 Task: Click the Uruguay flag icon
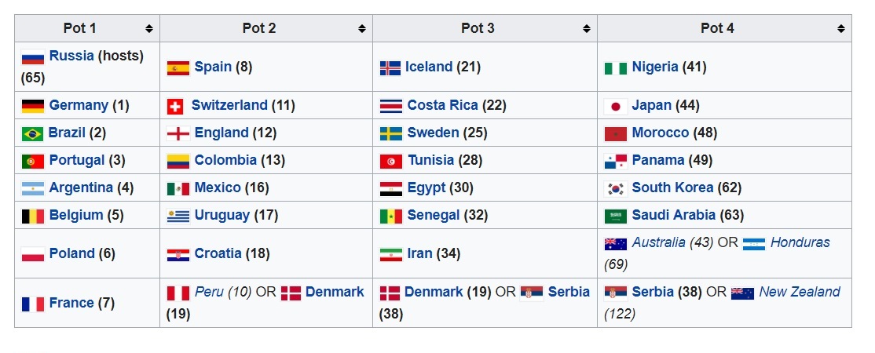pos(178,216)
